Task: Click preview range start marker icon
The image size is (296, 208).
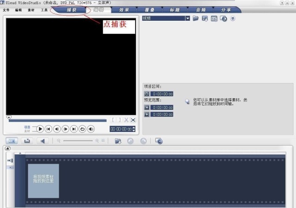Action: [147, 107]
